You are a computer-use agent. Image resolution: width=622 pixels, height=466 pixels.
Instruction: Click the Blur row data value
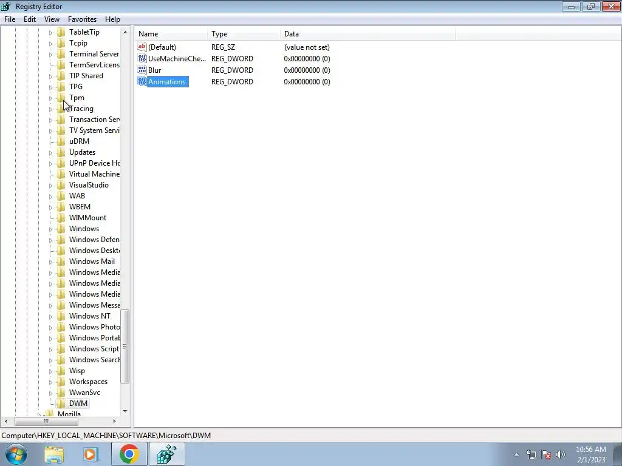(307, 70)
